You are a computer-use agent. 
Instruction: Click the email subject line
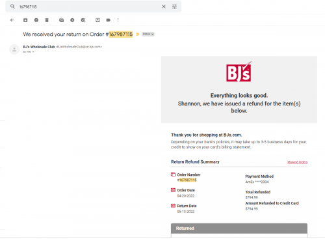pyautogui.click(x=78, y=34)
